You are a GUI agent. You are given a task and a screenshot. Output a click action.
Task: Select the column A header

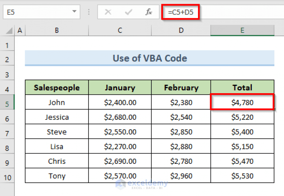pyautogui.click(x=20, y=30)
